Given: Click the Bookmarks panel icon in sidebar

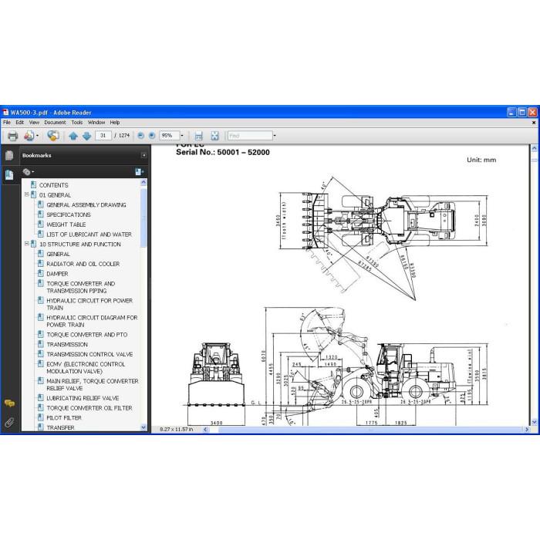Looking at the screenshot, I should click(x=9, y=175).
